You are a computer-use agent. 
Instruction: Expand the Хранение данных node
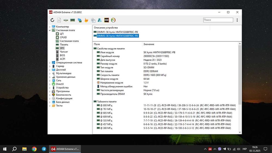[x=50, y=77]
